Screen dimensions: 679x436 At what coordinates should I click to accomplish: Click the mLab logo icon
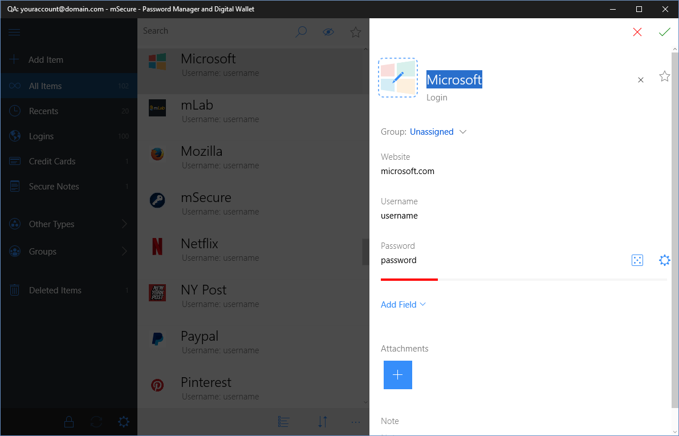(157, 108)
